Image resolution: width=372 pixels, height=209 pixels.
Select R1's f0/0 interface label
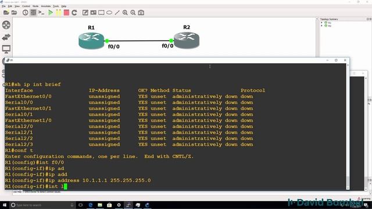point(114,46)
